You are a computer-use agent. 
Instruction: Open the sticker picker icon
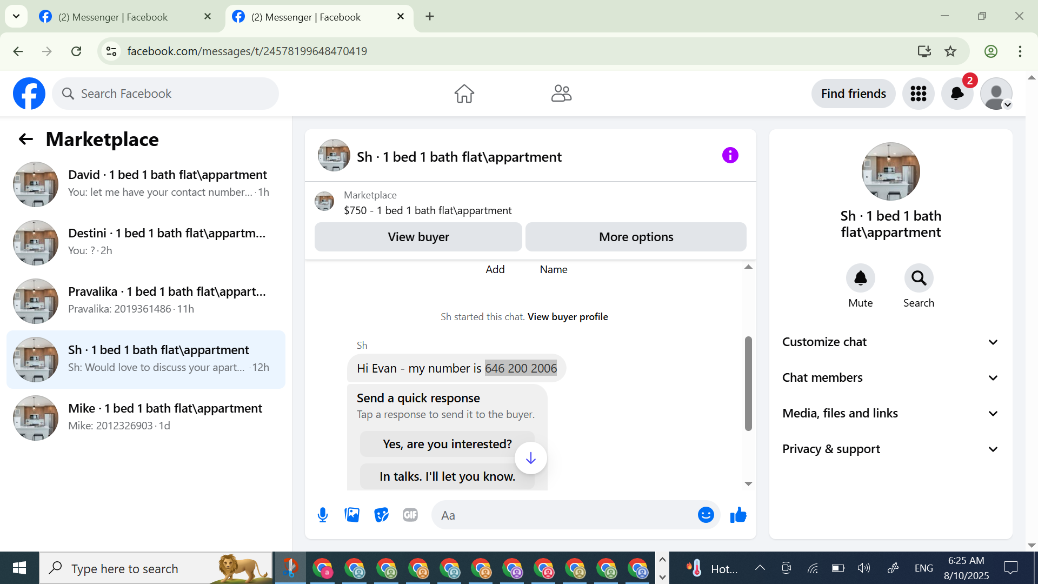click(x=381, y=515)
